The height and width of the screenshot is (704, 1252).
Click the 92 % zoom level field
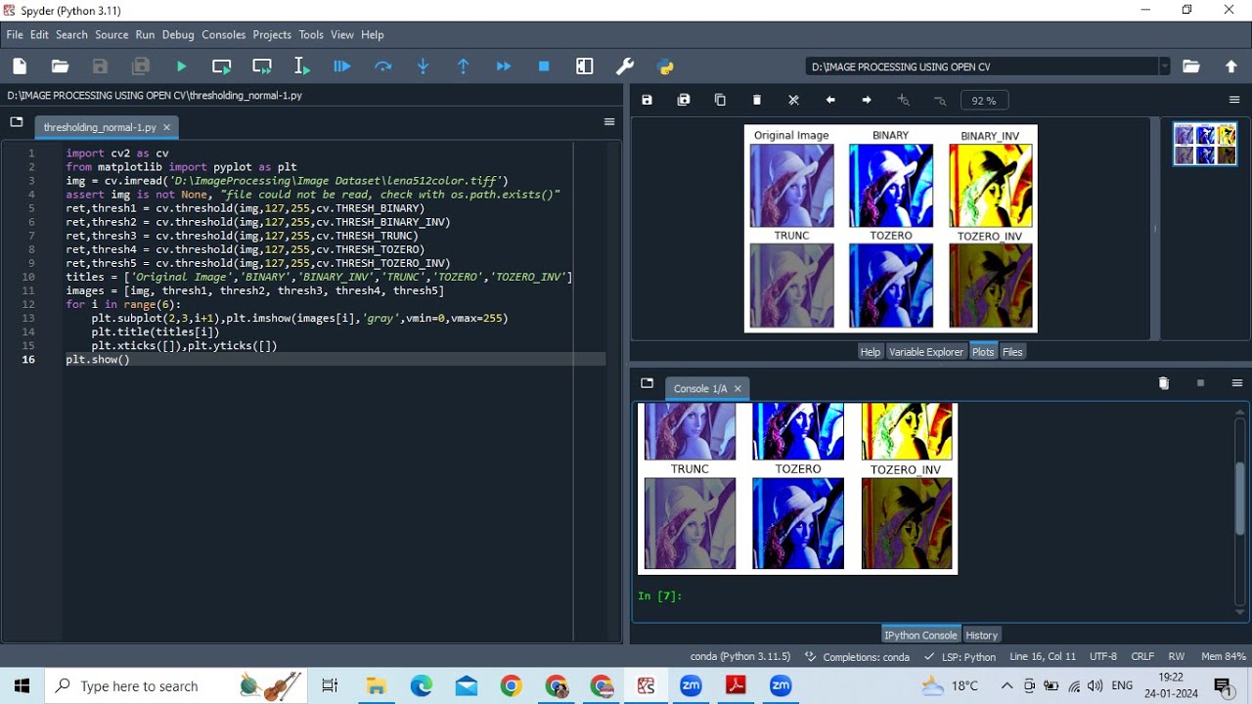coord(984,101)
